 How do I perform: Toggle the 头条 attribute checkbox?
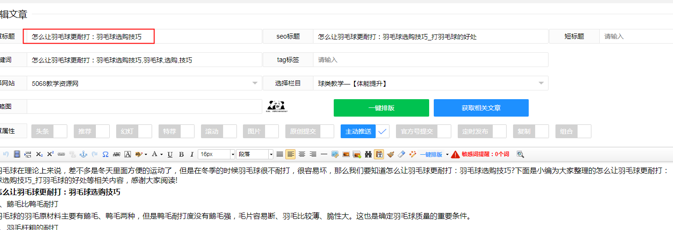pos(60,131)
